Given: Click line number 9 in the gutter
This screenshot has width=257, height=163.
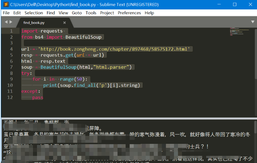Looking at the screenshot, I should click(x=12, y=79).
